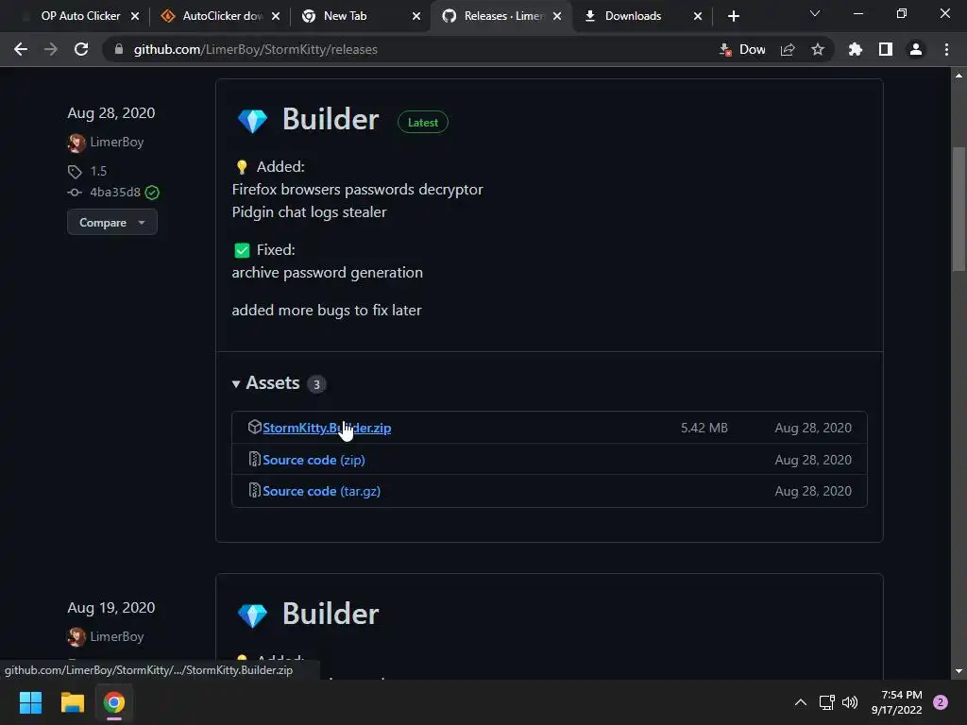Close the New Tab tab
Viewport: 967px width, 725px height.
click(416, 16)
